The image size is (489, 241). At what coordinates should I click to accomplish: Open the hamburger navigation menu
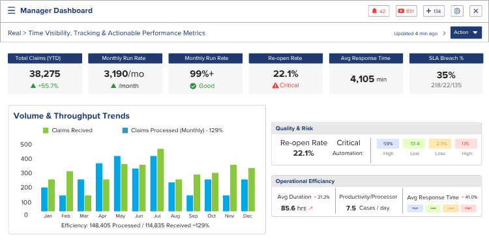[x=11, y=10]
